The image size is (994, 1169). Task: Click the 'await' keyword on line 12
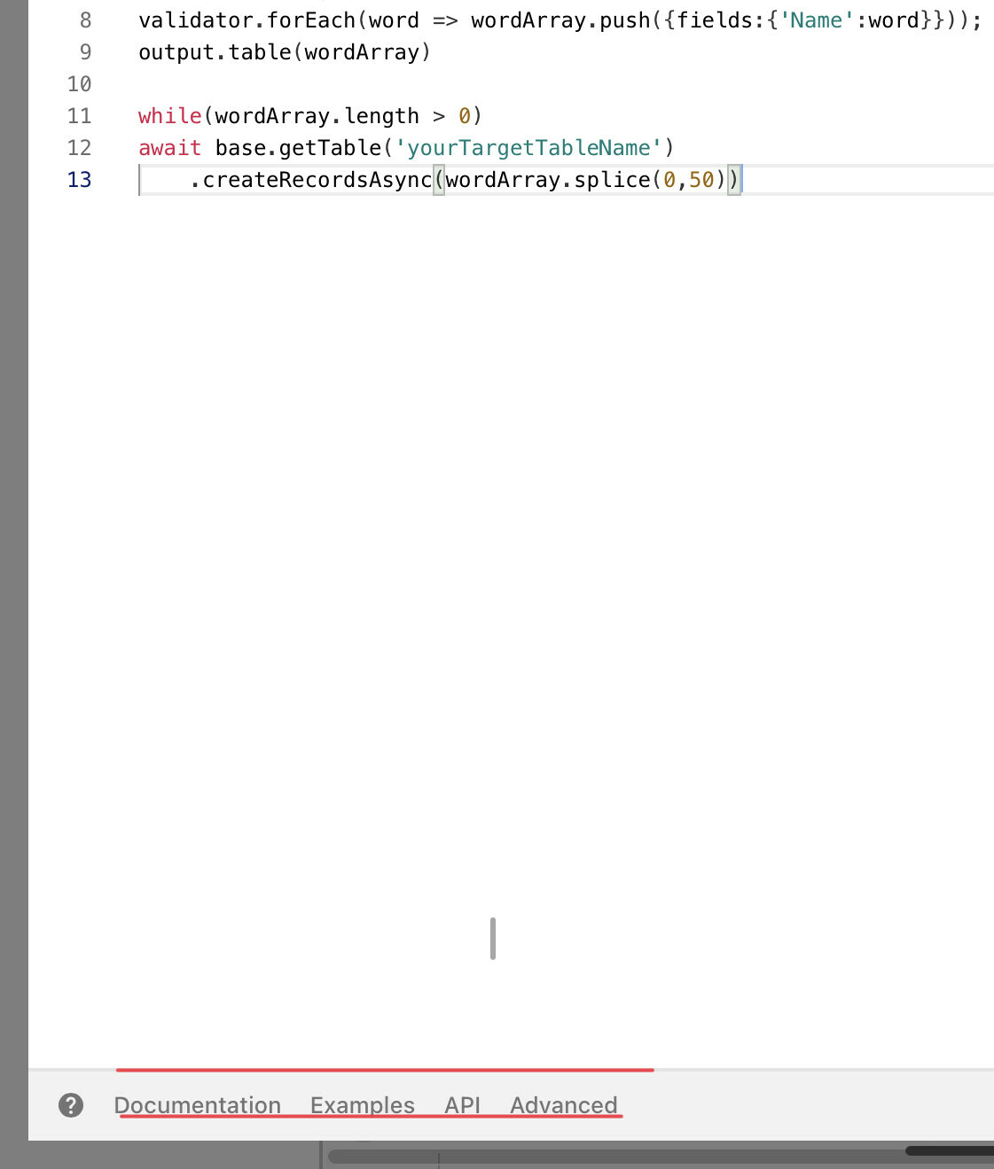point(170,148)
